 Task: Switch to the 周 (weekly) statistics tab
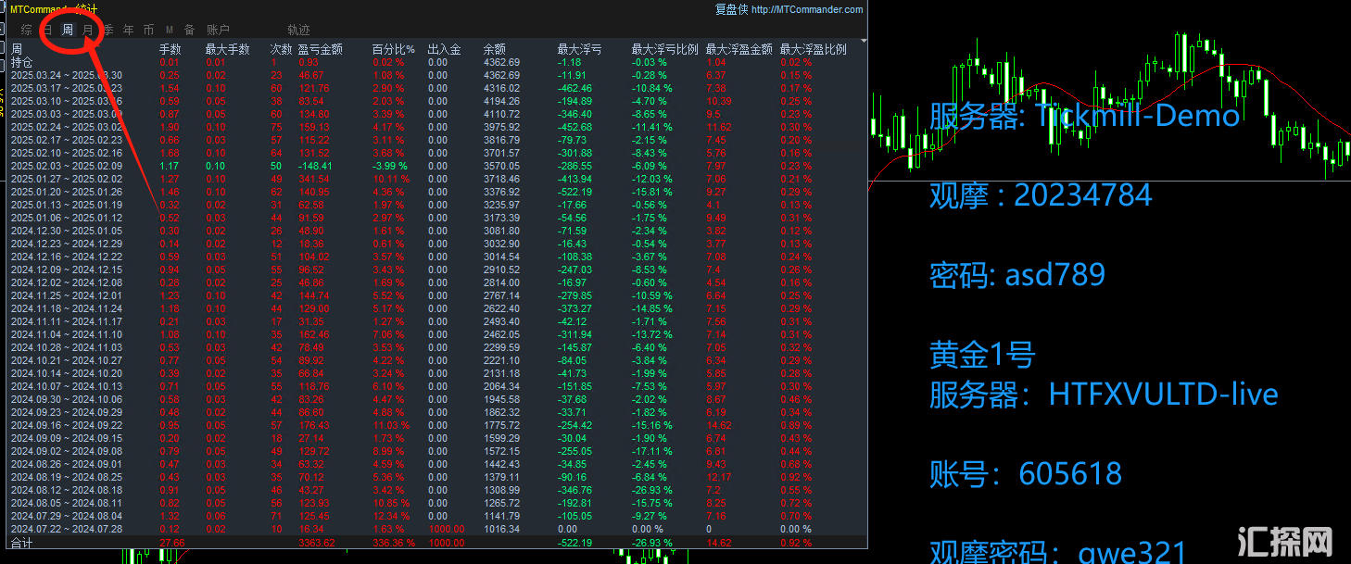[68, 30]
